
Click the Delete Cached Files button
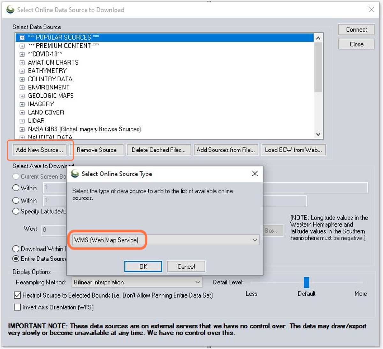(159, 150)
